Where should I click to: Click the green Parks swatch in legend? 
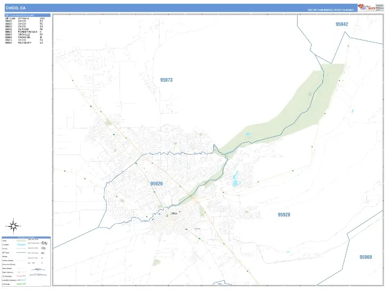[x=21, y=241]
